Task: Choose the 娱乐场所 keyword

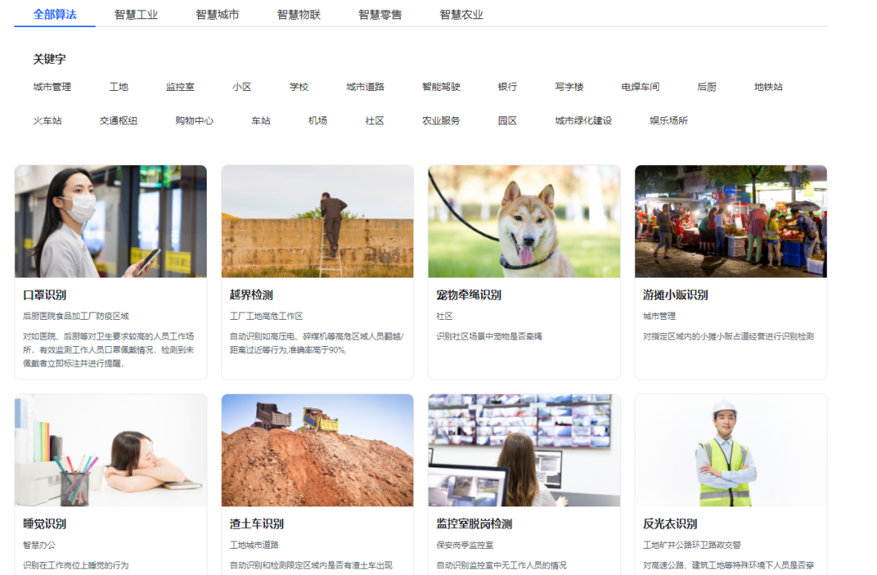Action: pos(669,120)
